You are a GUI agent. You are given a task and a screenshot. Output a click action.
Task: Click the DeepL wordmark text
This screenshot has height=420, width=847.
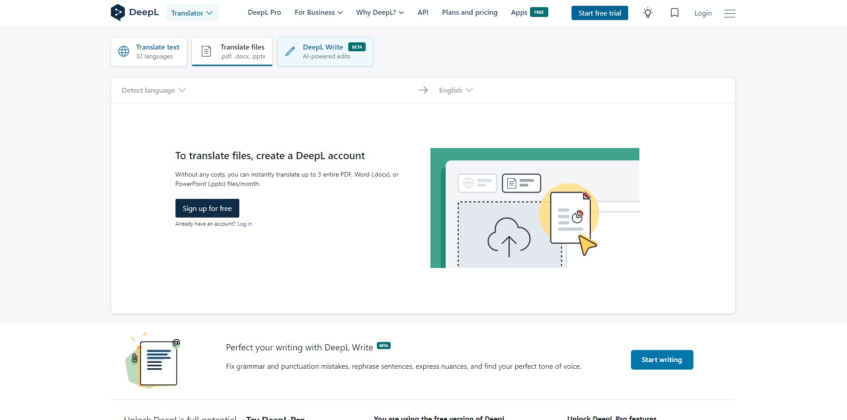144,12
